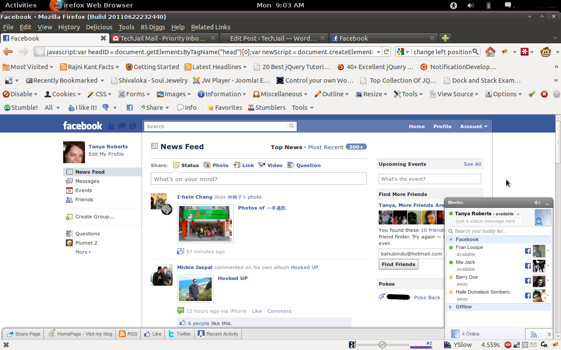Open YSlow in the status bar
The height and width of the screenshot is (350, 561).
[x=458, y=345]
